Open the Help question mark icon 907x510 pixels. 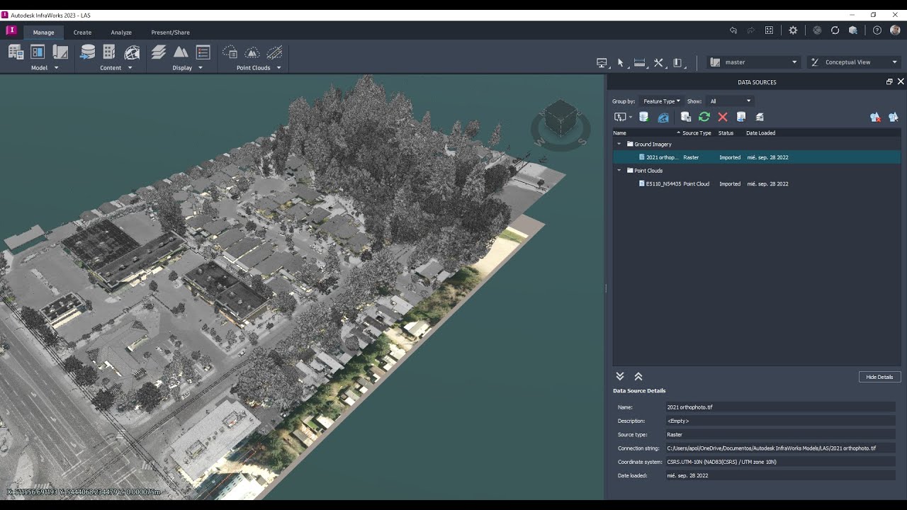[x=877, y=30]
